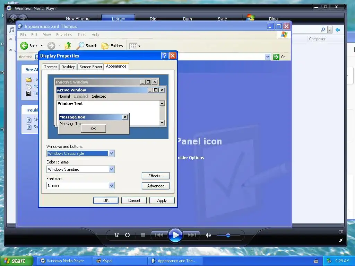Viewport: 355px width, 266px height.
Task: Adjust the Media Player volume slider
Action: click(228, 236)
